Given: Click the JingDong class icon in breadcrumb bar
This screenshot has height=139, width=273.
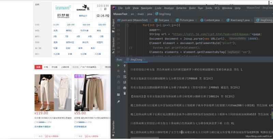Looking at the screenshot, I should click(157, 14).
